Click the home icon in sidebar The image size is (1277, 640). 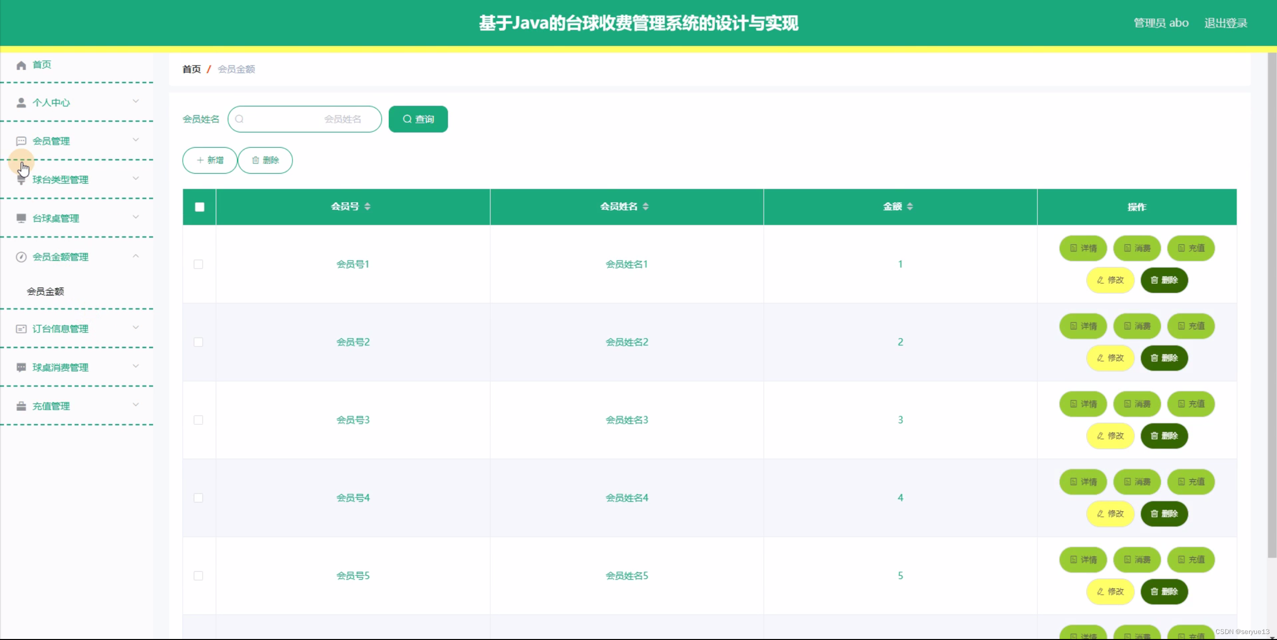21,65
